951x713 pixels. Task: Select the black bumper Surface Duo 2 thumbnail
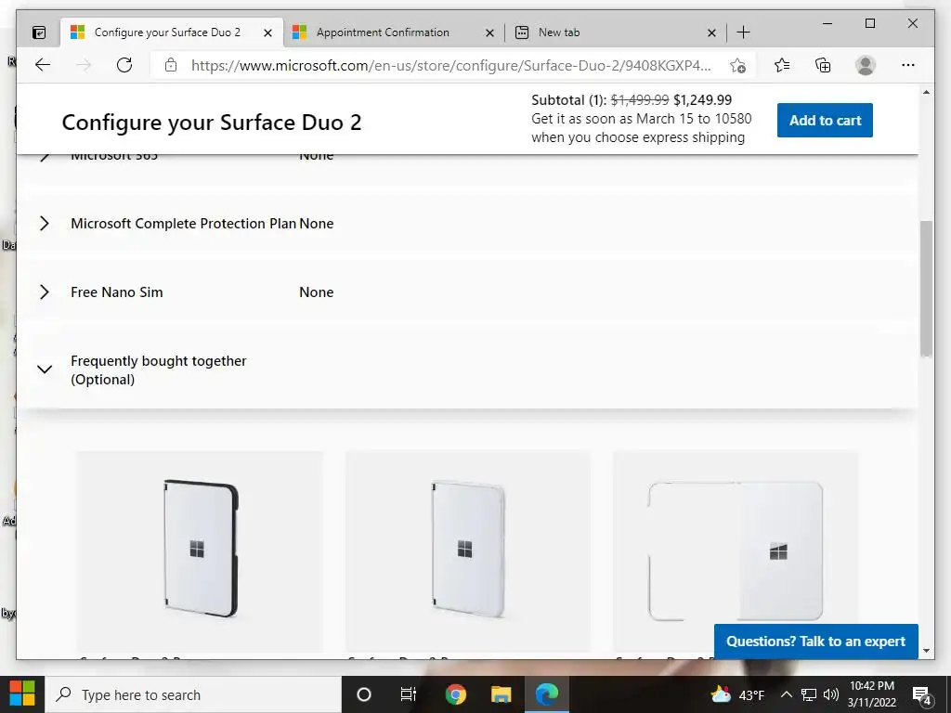click(200, 551)
